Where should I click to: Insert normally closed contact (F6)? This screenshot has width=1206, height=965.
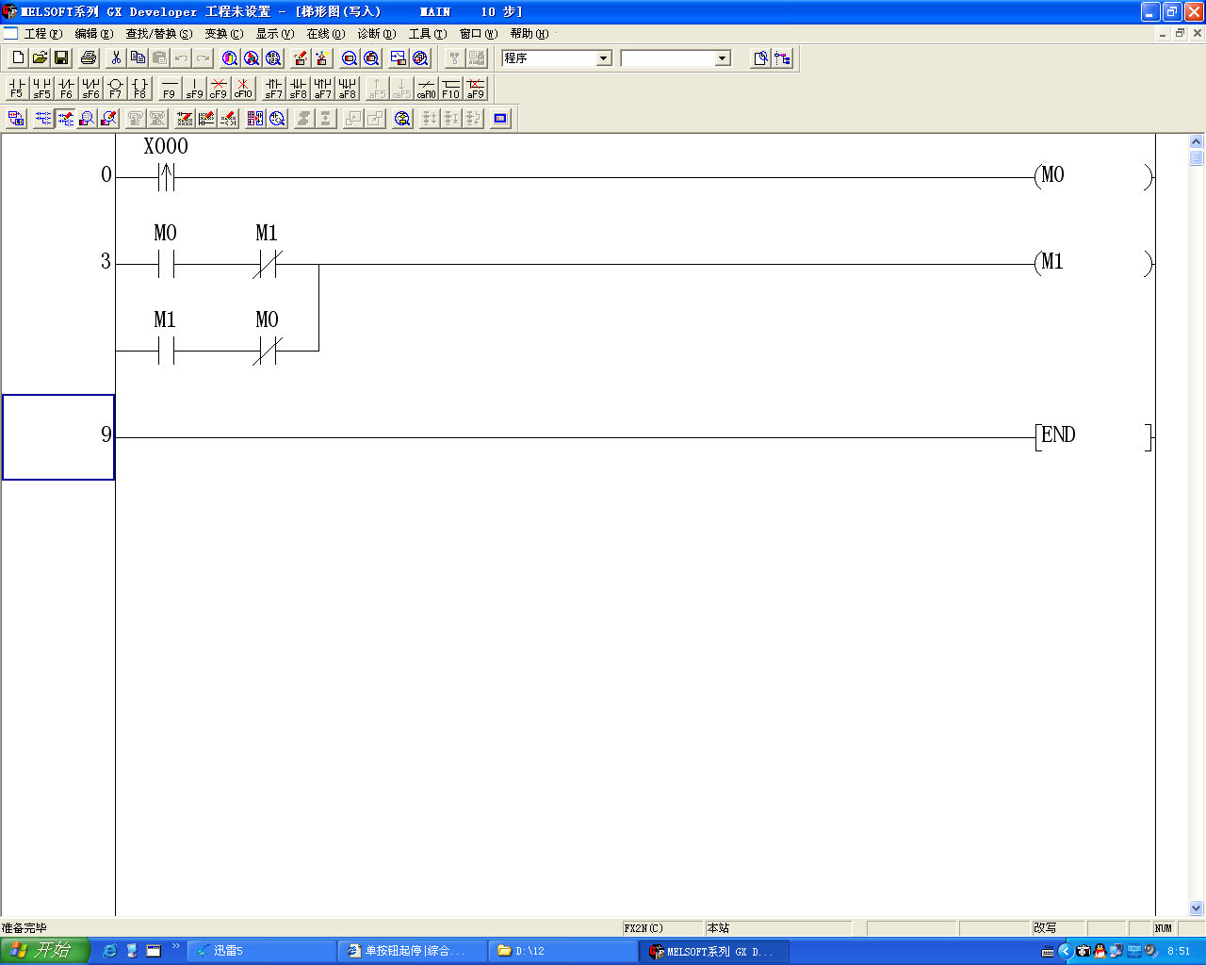click(66, 89)
